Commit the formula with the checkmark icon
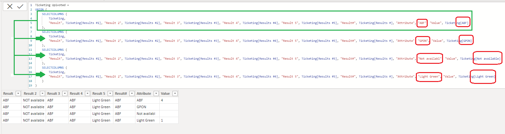Image resolution: width=505 pixels, height=134 pixels. 20,6
